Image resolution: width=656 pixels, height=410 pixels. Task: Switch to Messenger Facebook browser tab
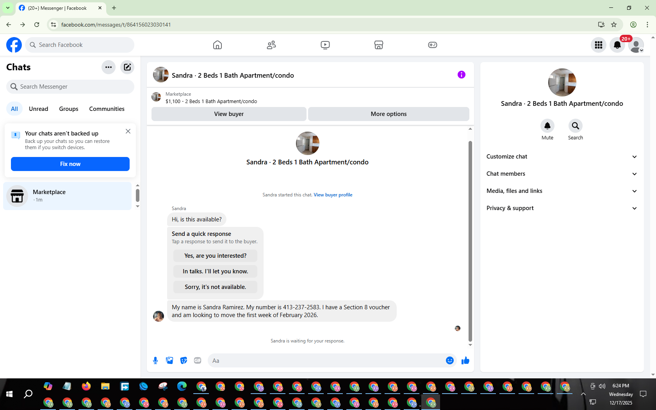pos(61,8)
